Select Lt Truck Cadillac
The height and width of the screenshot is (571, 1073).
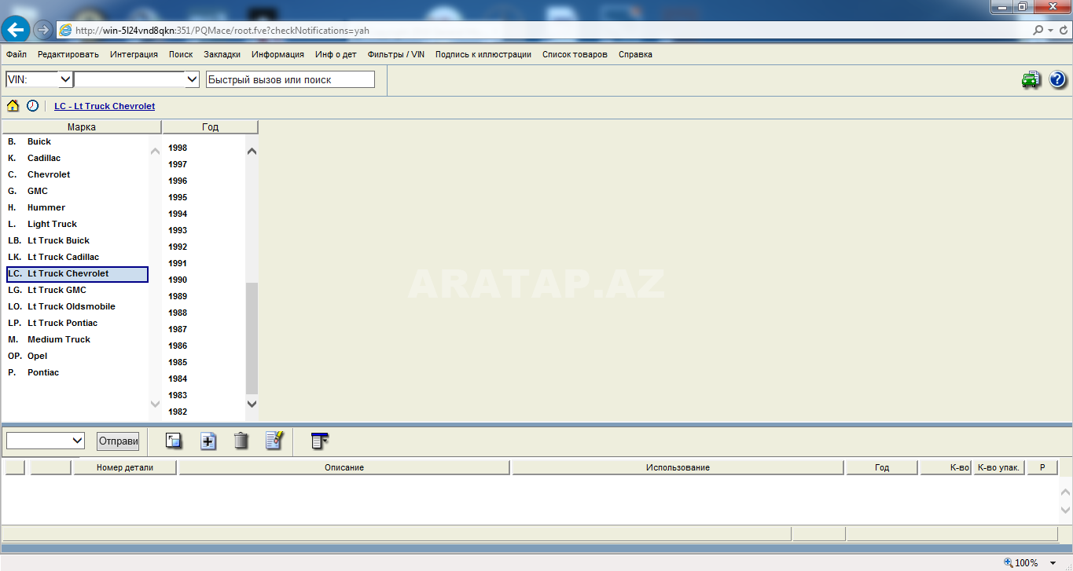click(77, 257)
